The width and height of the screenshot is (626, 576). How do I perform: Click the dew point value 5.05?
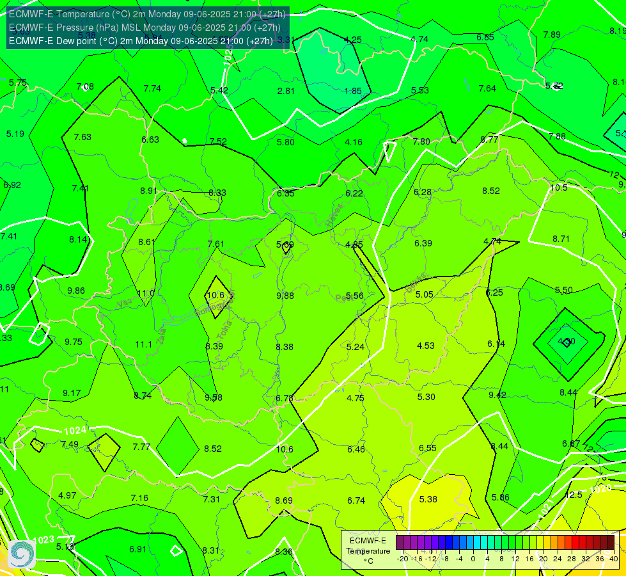coord(424,294)
